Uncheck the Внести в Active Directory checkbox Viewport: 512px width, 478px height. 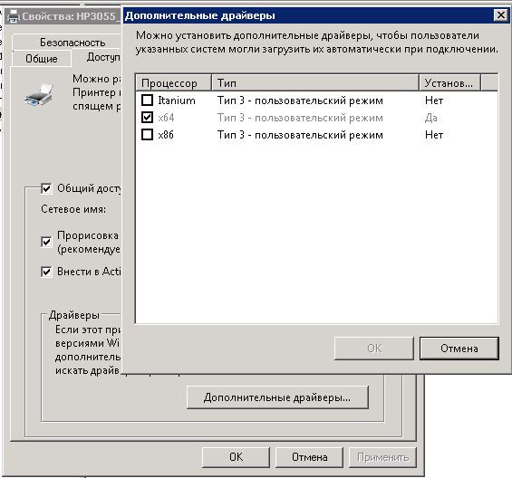point(46,272)
